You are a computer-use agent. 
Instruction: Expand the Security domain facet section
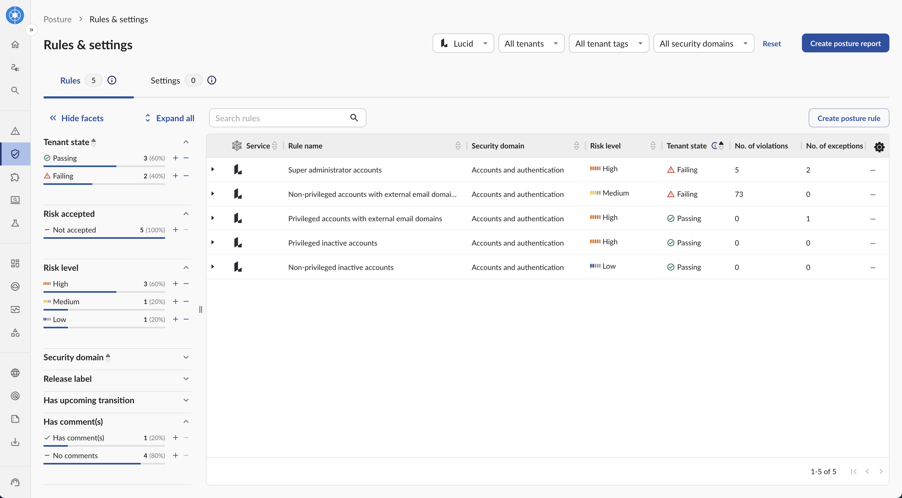coord(186,357)
